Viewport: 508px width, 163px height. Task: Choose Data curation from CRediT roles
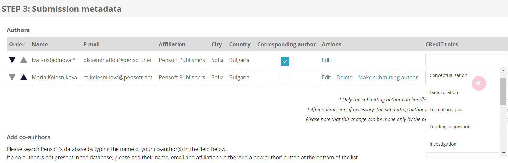(x=444, y=92)
